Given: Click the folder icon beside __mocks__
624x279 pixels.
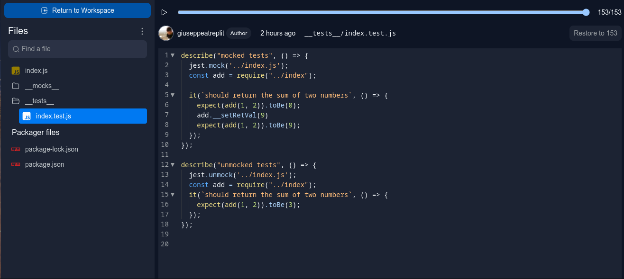Looking at the screenshot, I should coord(16,86).
